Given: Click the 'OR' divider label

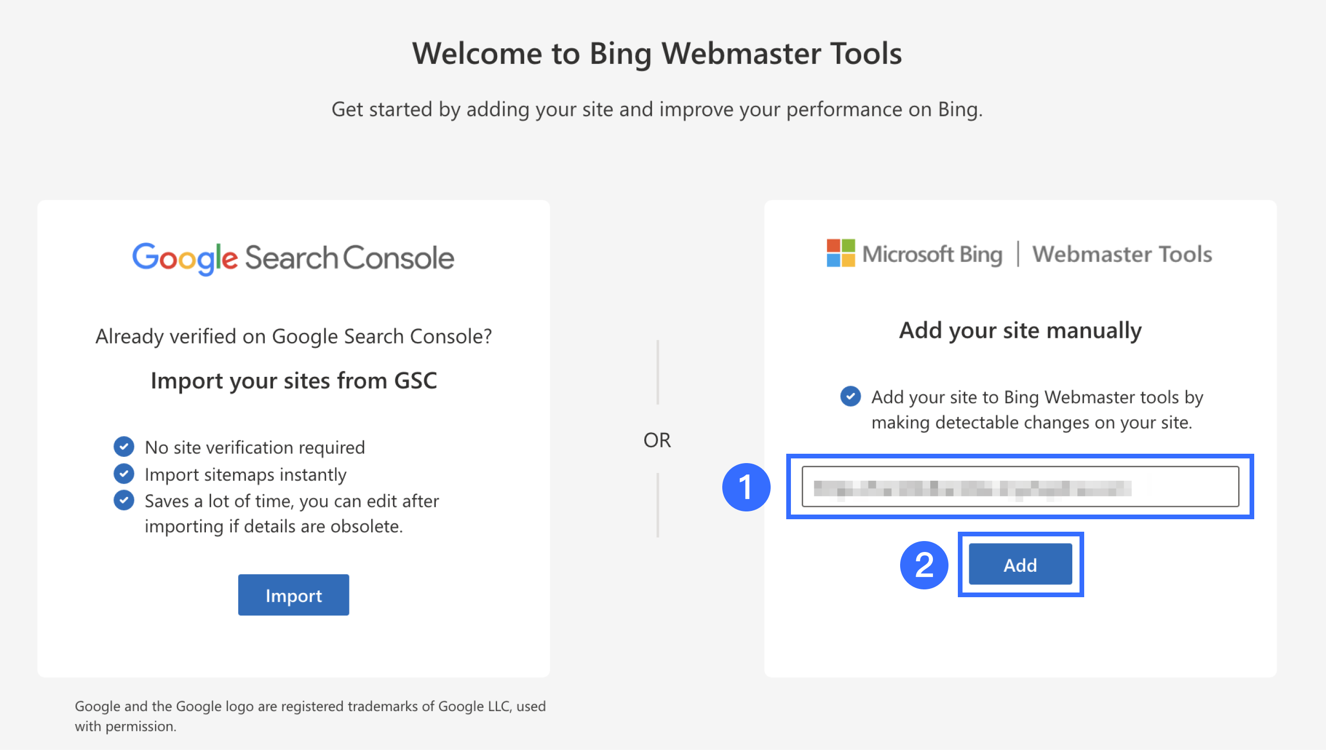Looking at the screenshot, I should coord(657,440).
